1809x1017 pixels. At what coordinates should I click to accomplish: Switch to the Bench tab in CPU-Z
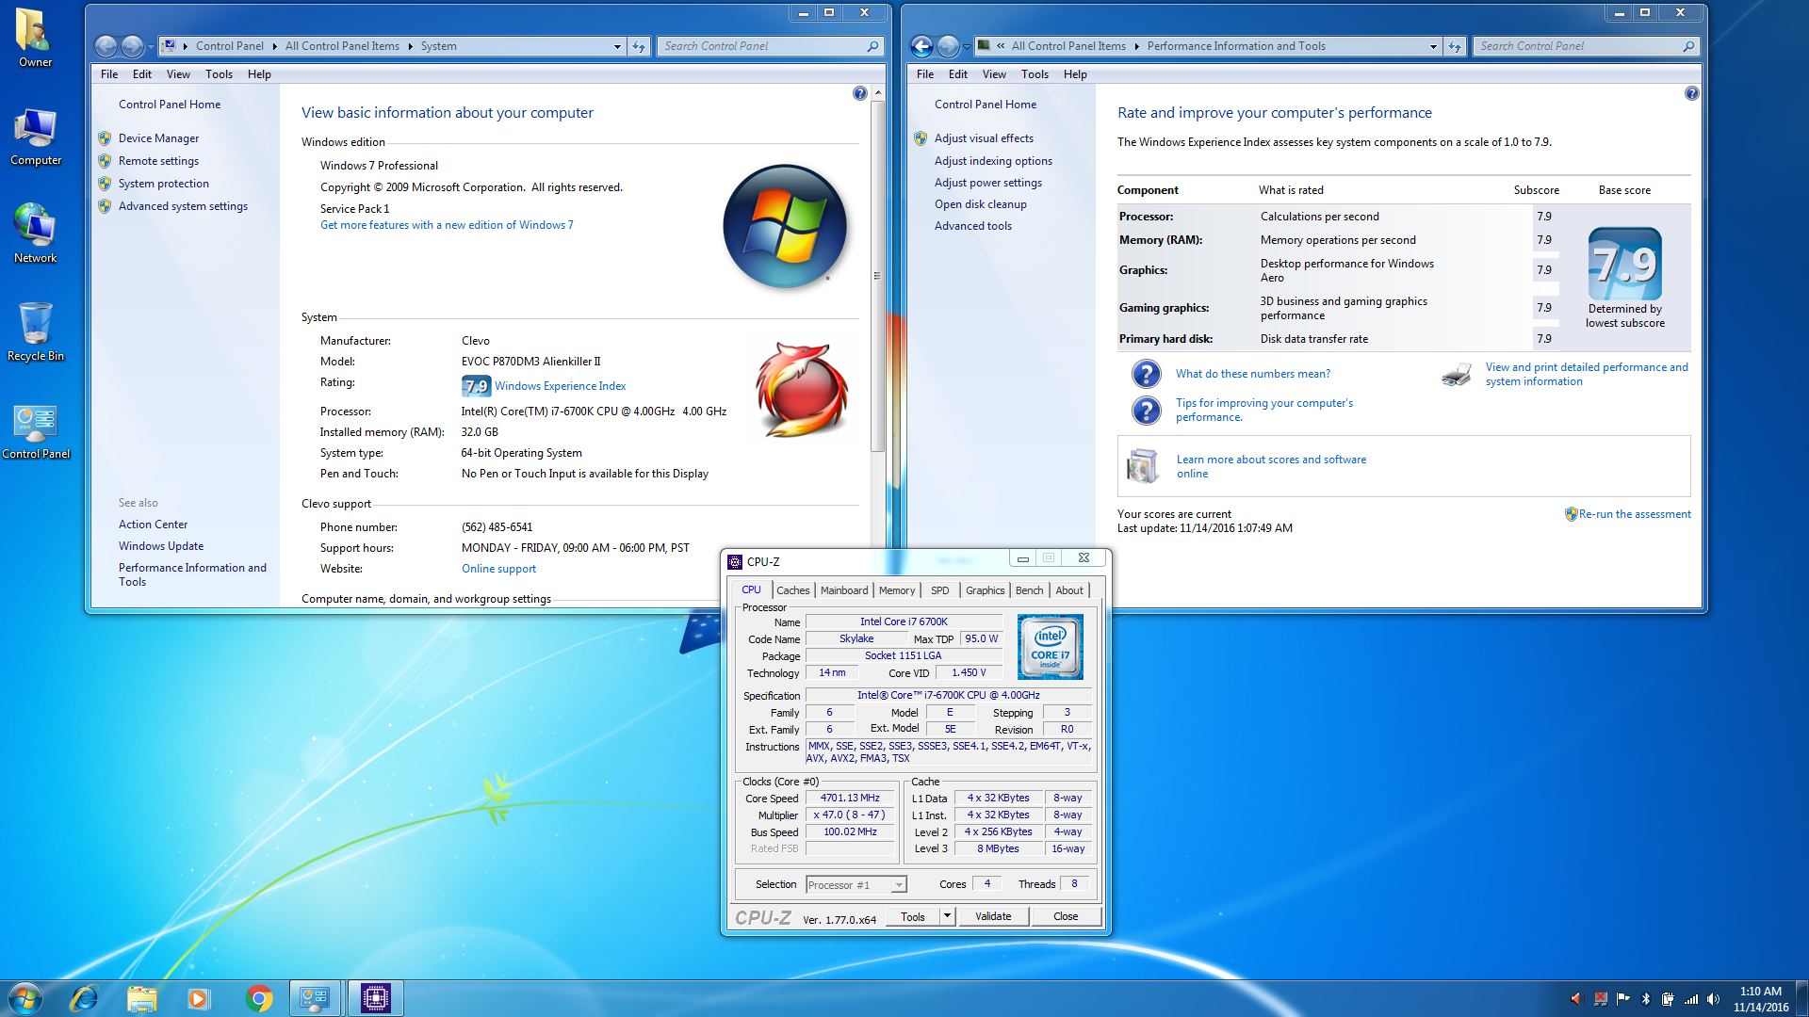(1029, 590)
